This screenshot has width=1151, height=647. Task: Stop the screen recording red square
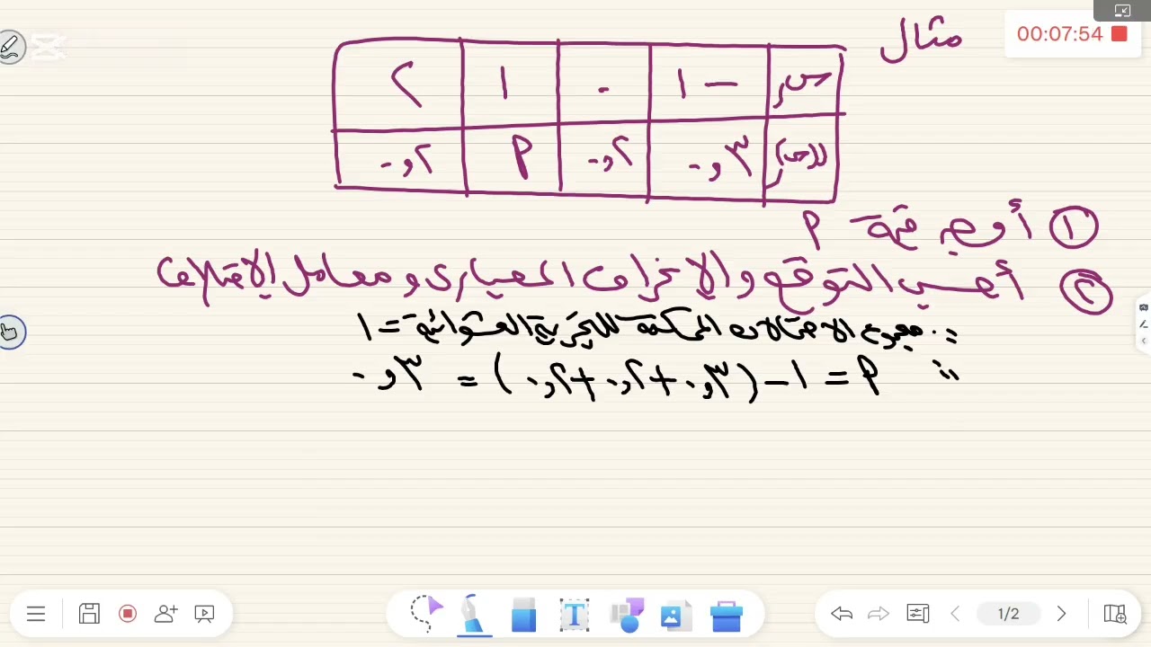1120,33
